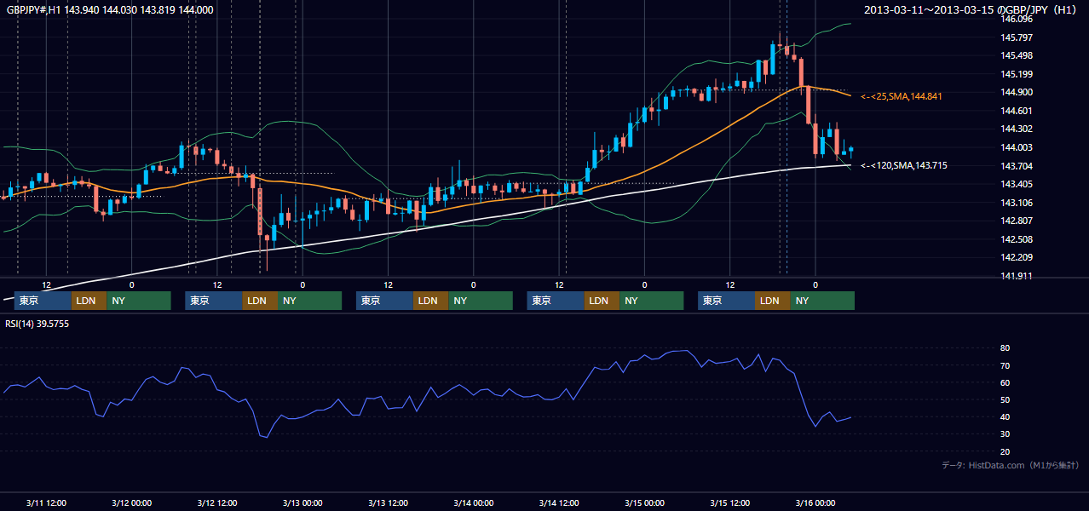Click RSI scale value 50
1089x511 pixels.
point(1005,399)
